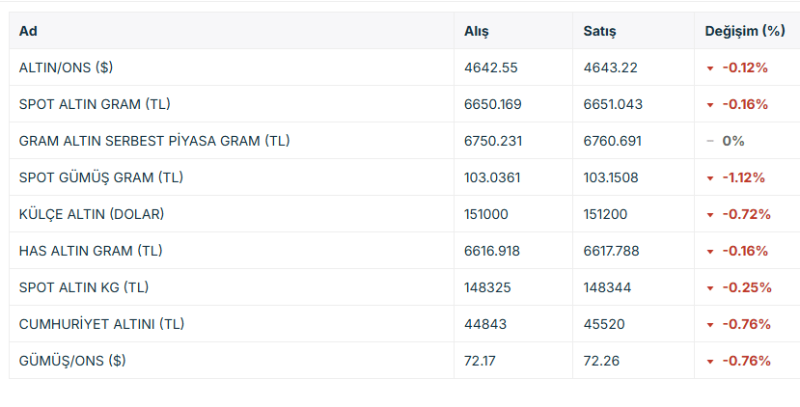Select the ALTIN/ONS ($) row name
This screenshot has height=407, width=800.
click(66, 68)
